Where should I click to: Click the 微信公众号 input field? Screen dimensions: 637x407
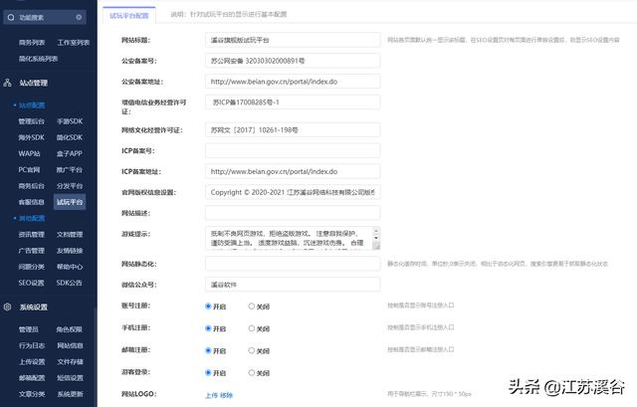coord(292,285)
